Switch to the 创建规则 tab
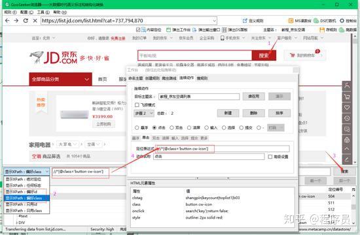 point(153,78)
